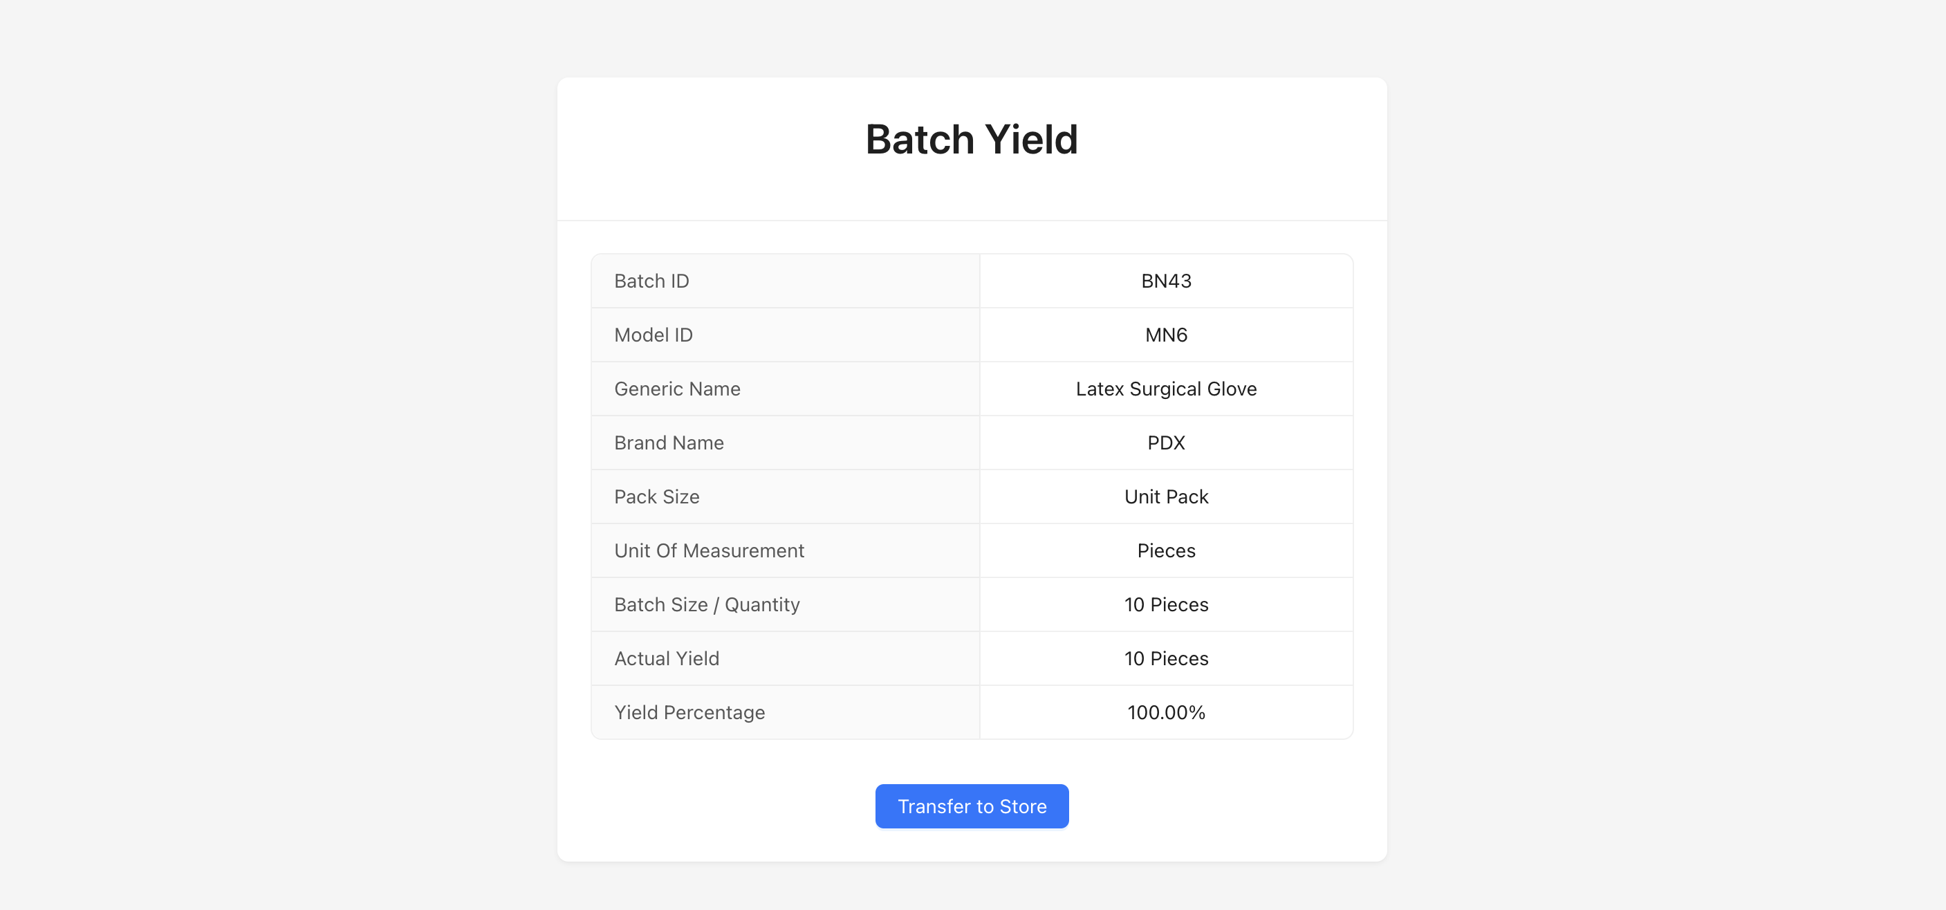Screen dimensions: 1946x910
Task: Select the MN6 model value
Action: [1166, 335]
